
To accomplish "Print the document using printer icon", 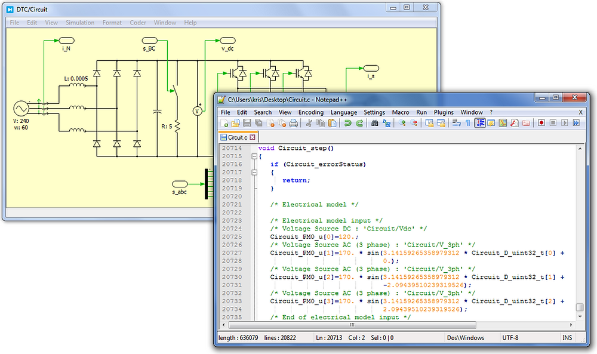I will 294,123.
